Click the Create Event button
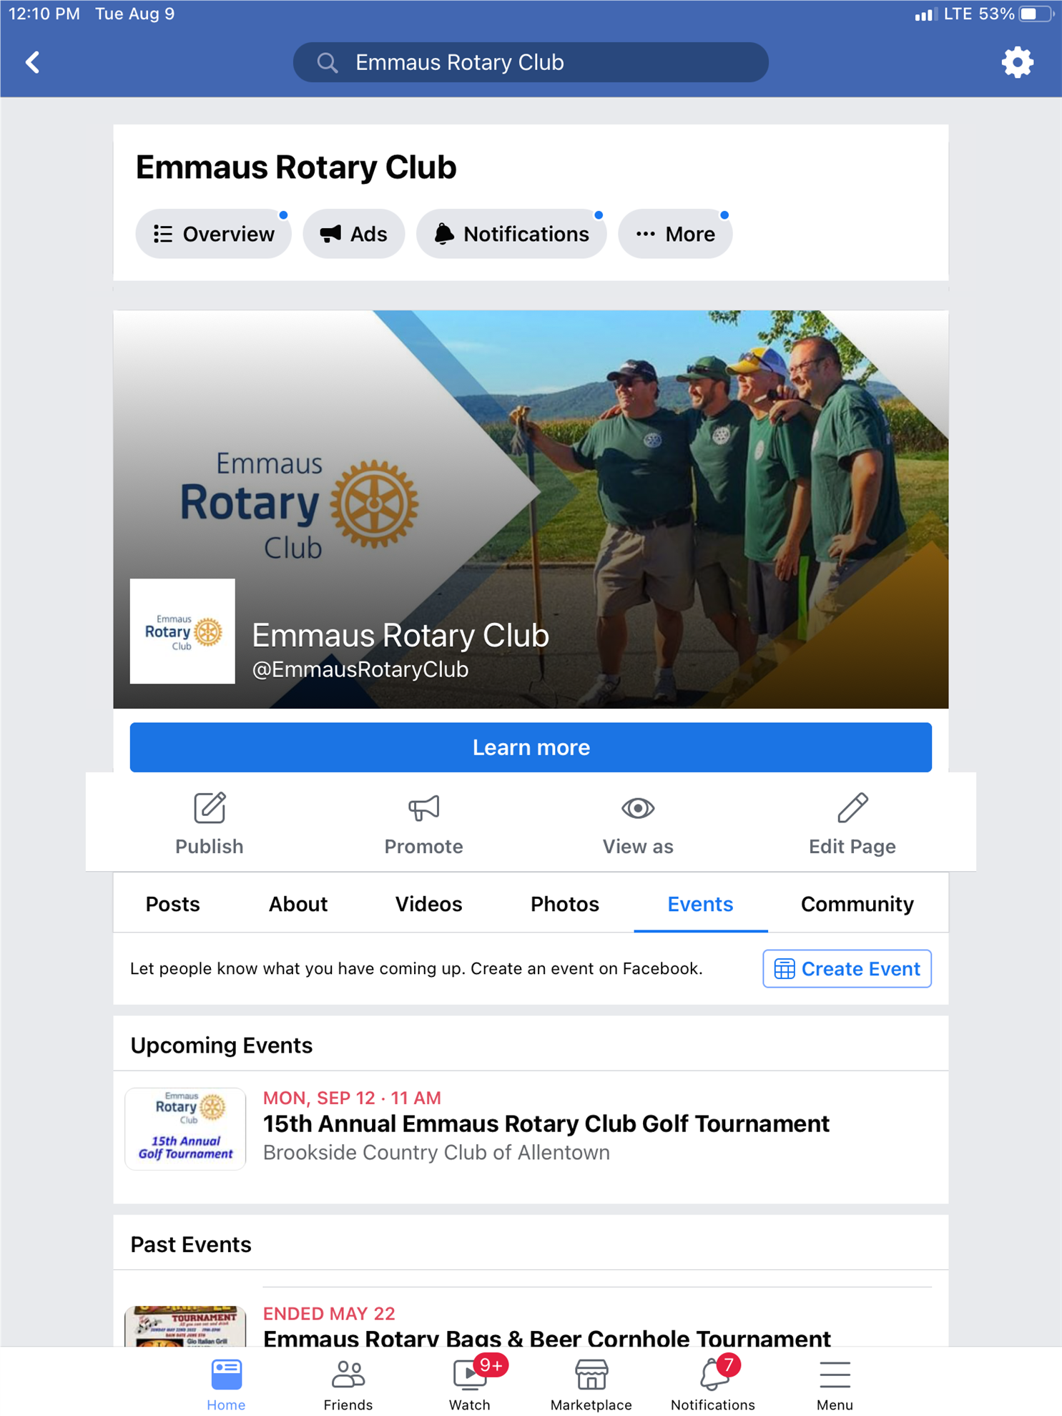The height and width of the screenshot is (1416, 1062). point(847,968)
